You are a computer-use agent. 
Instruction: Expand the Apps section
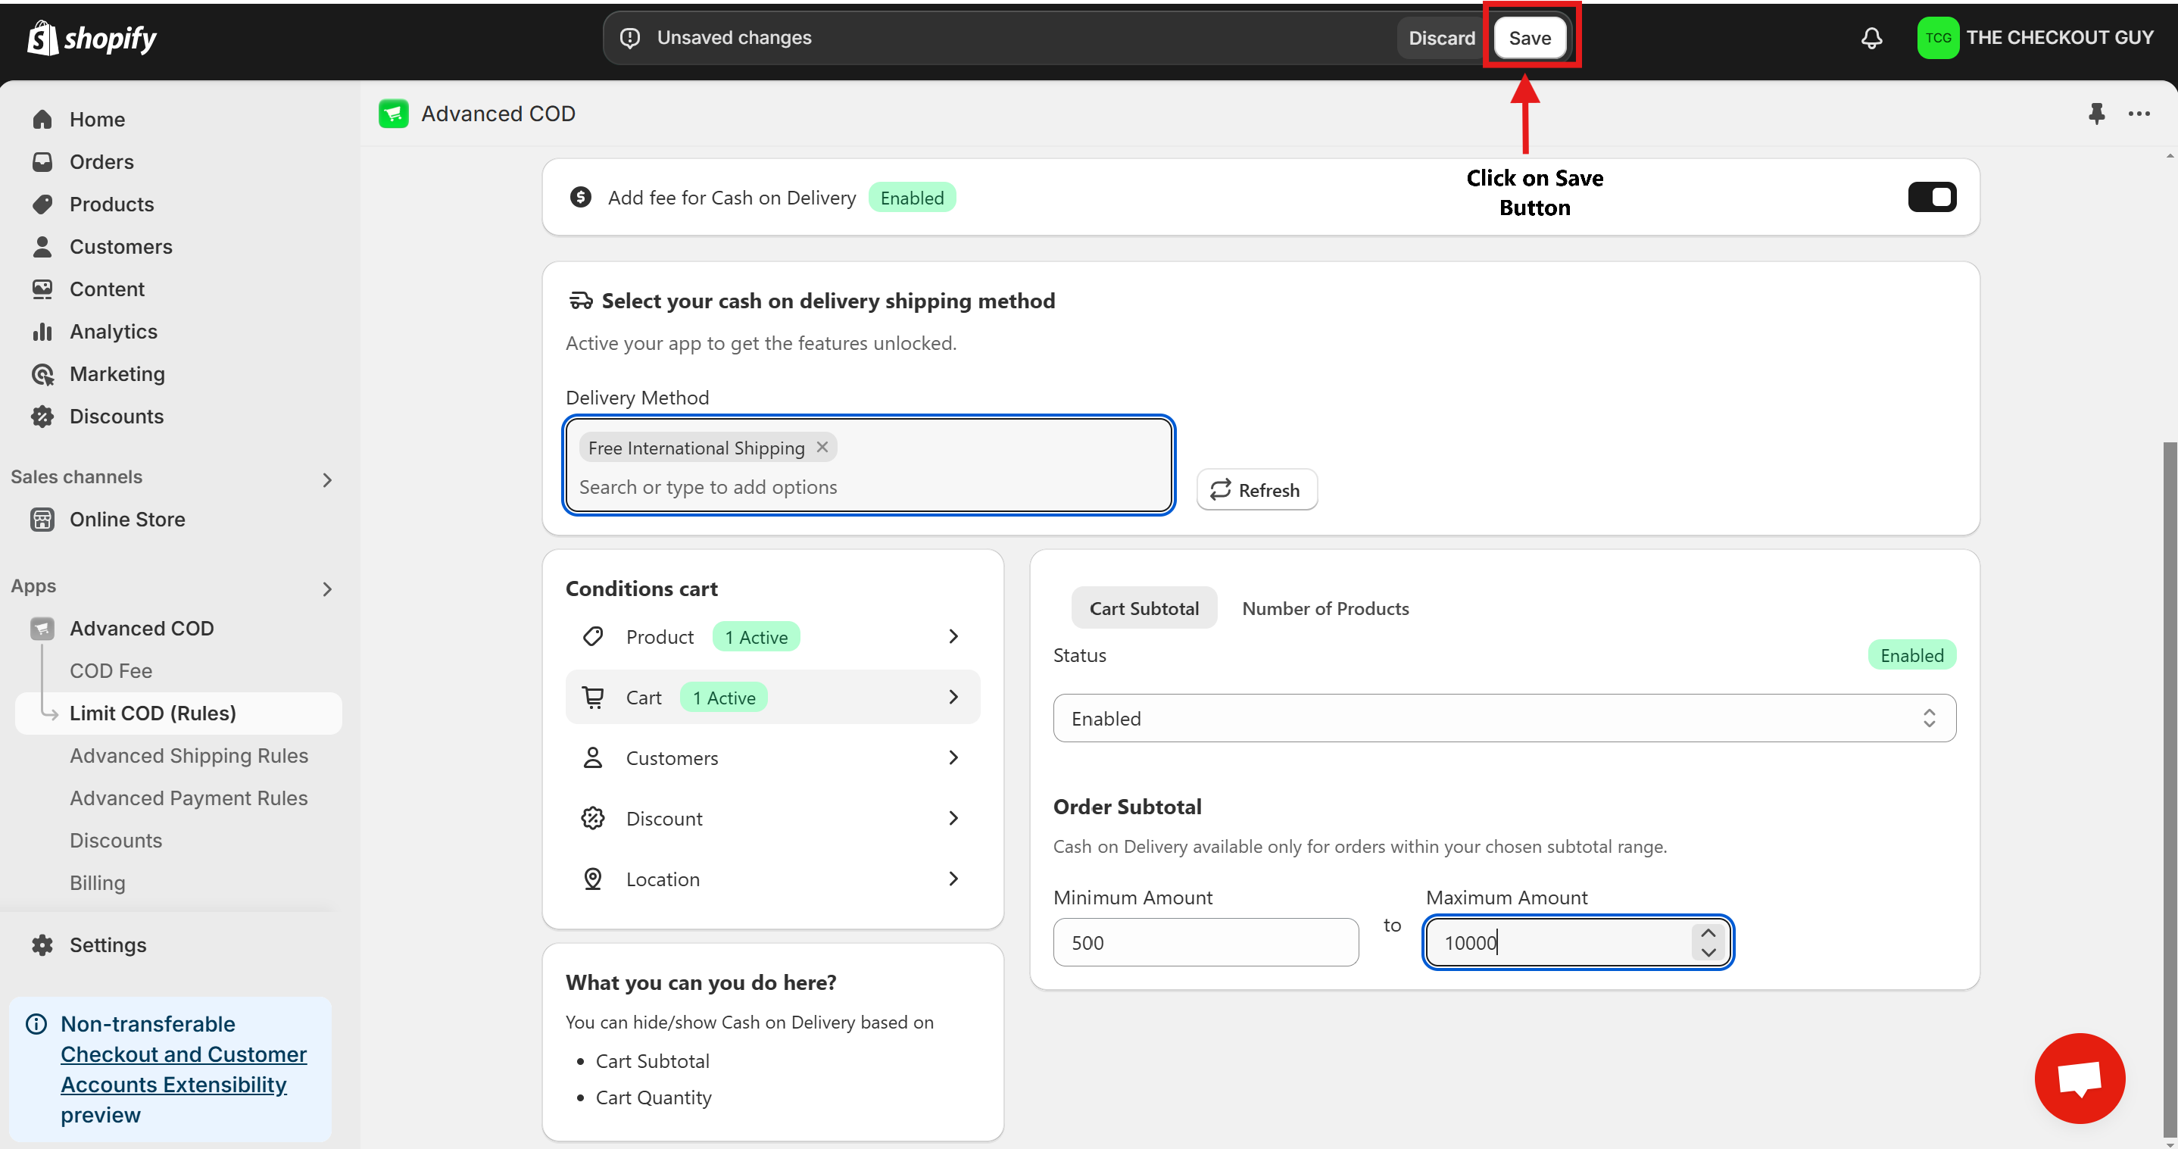click(327, 589)
